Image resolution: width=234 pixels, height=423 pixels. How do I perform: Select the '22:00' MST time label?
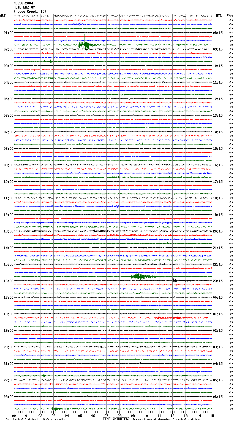(x=9, y=380)
